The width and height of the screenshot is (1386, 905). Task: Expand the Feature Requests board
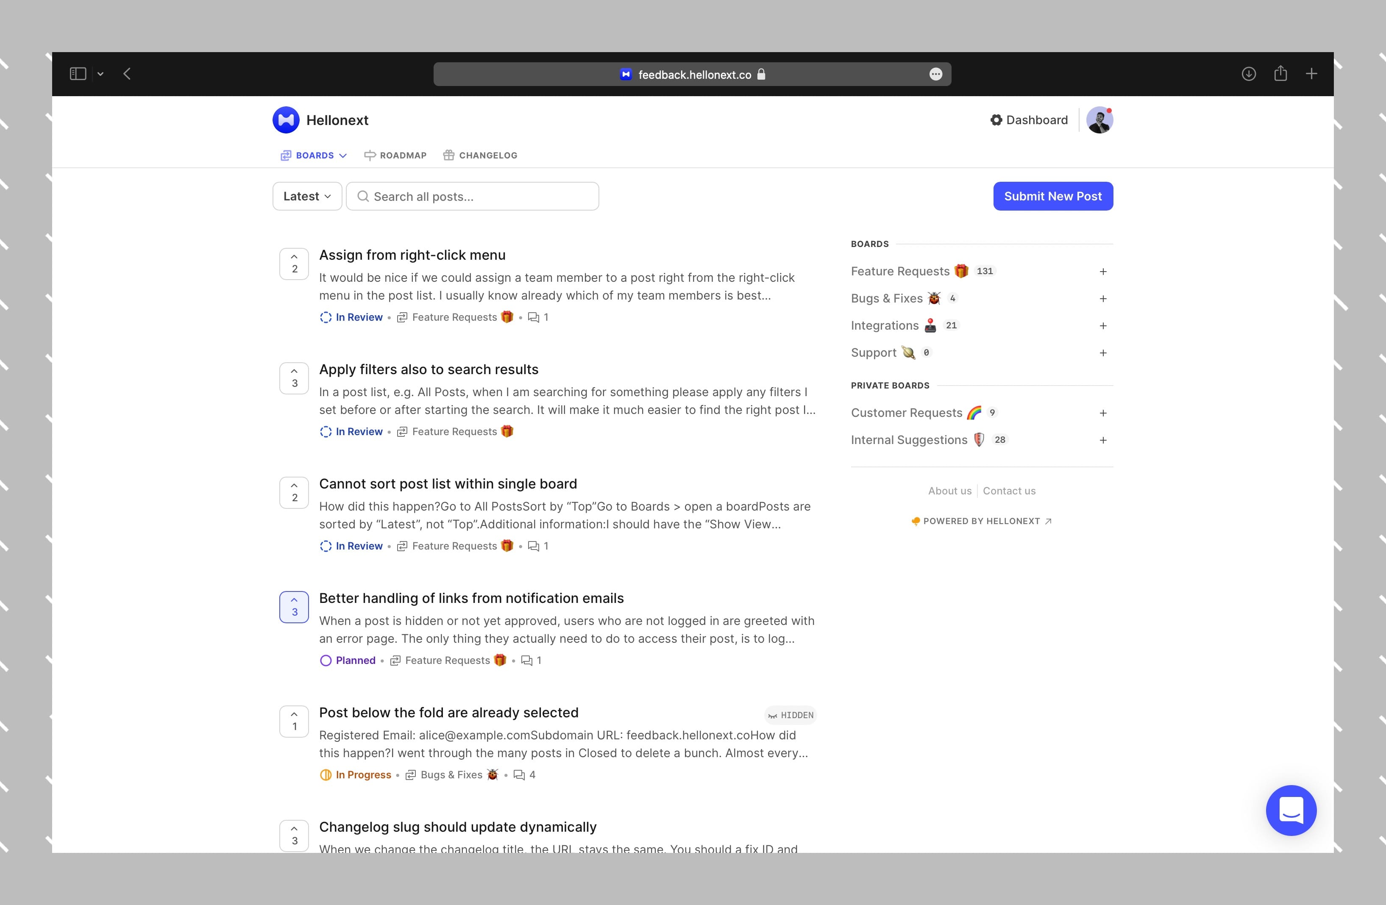(x=1104, y=271)
